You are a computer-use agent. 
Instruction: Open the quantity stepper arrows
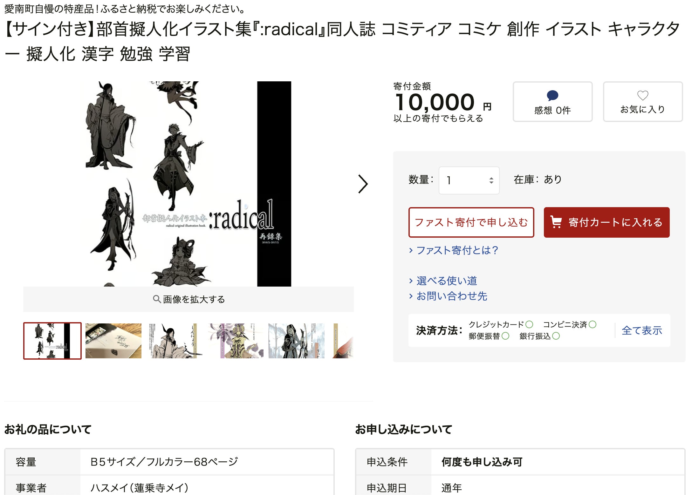491,180
